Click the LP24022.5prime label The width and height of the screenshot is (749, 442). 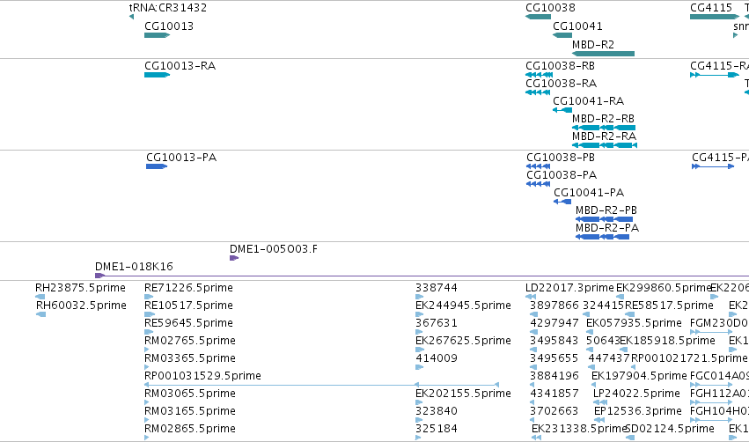[636, 394]
